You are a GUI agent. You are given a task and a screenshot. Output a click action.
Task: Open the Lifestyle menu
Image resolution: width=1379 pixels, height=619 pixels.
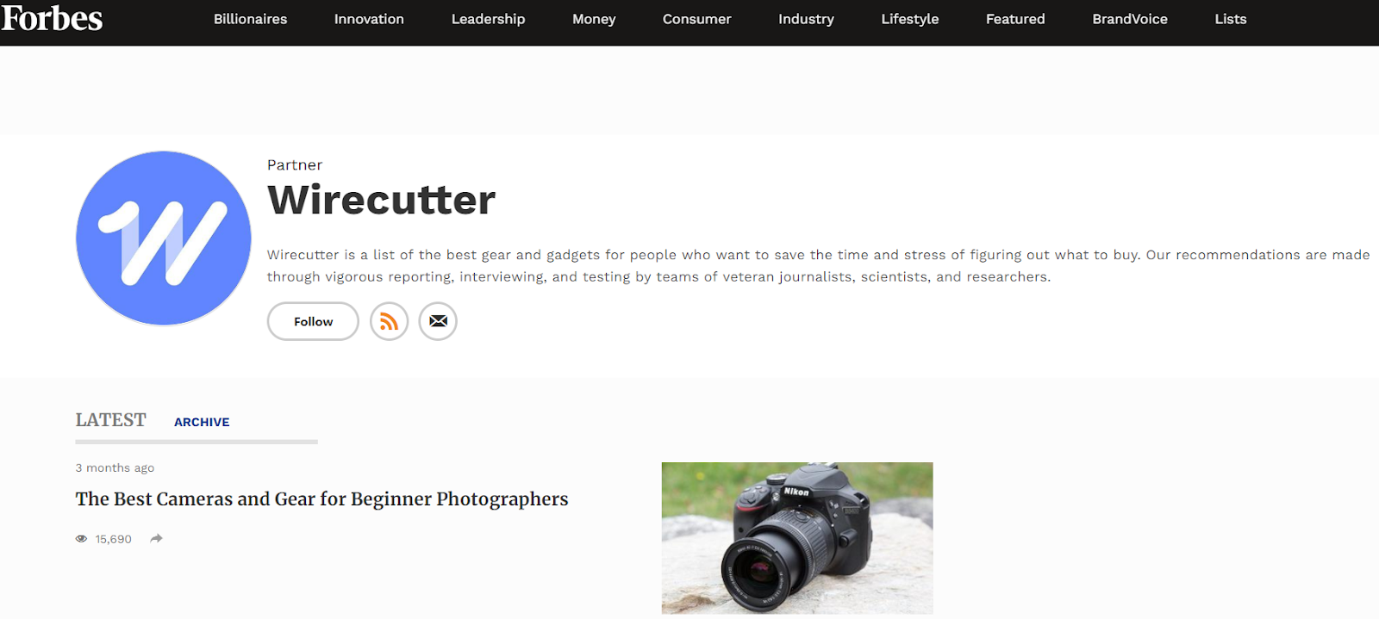[909, 19]
